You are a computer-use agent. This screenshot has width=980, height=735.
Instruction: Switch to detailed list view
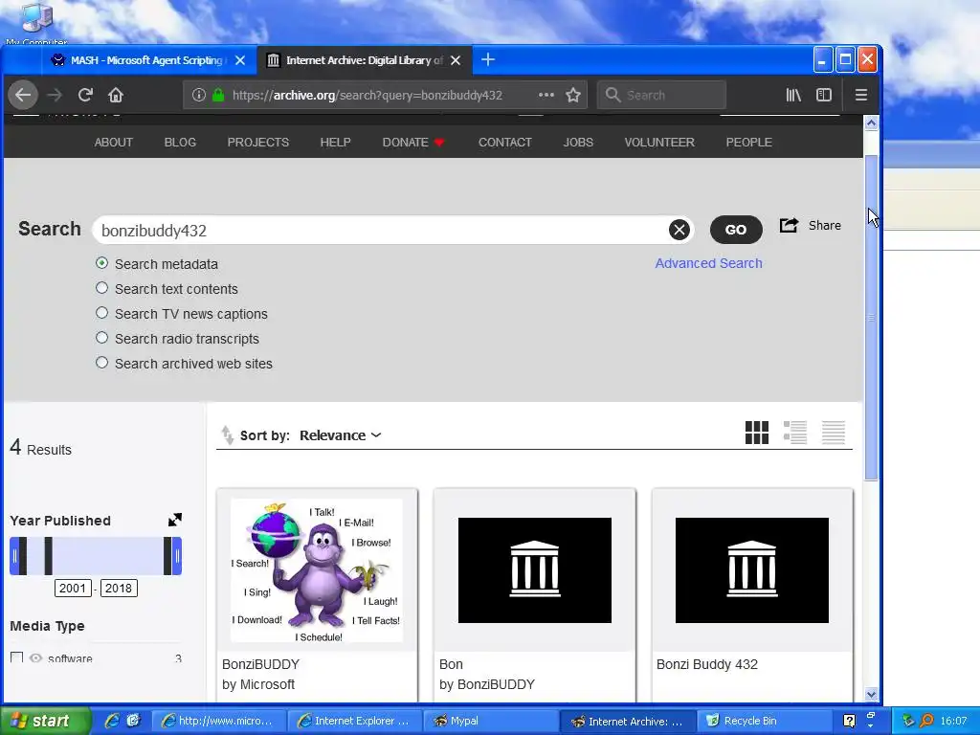coord(795,433)
